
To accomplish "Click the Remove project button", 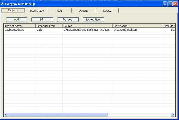I will 68,20.
